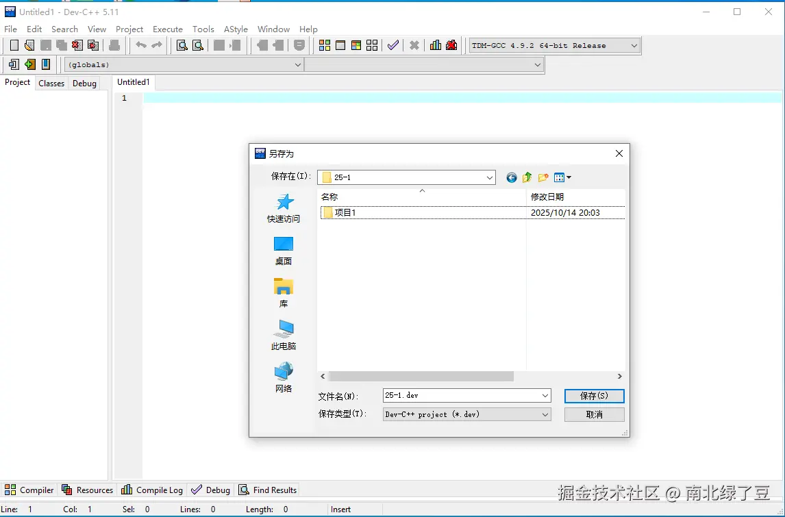This screenshot has height=517, width=785.
Task: Click the 取消 button
Action: pos(595,414)
